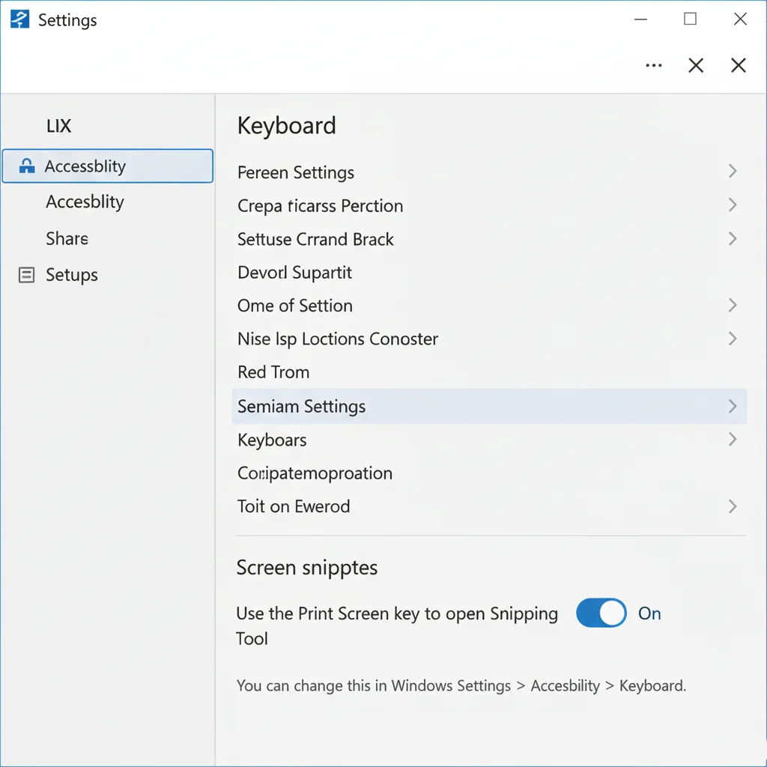This screenshot has width=767, height=767.
Task: Select the Ome of Settion row
Action: coord(294,306)
